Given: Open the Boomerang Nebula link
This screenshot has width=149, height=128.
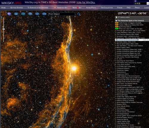Looking at the screenshot, I should point(125,27).
